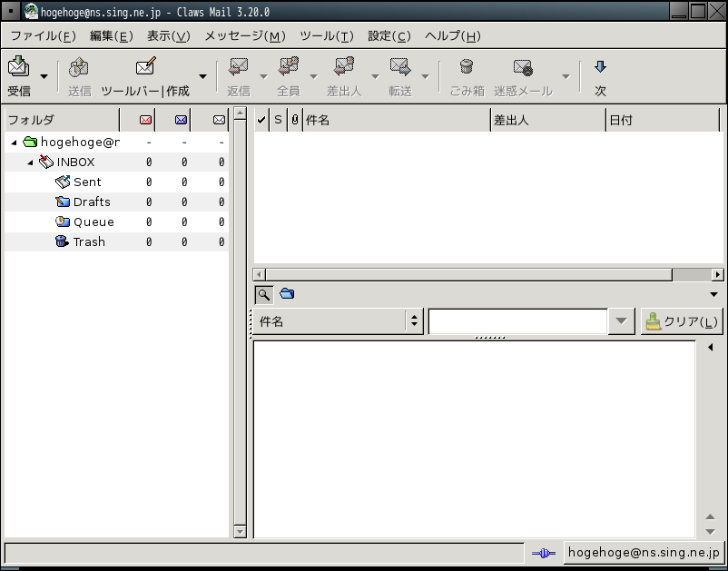Open dropdown arrow next to 受信

click(x=44, y=76)
